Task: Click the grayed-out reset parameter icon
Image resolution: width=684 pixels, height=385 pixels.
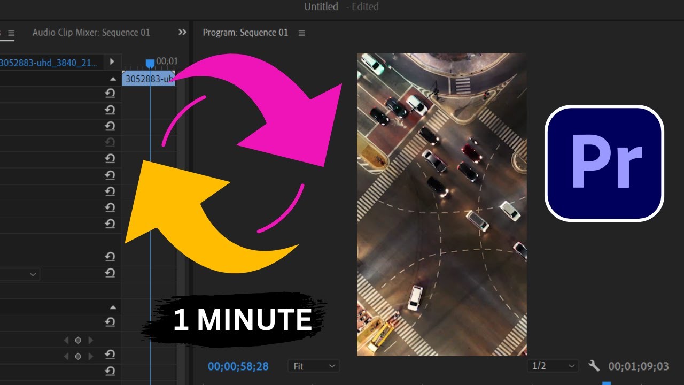Action: [110, 142]
